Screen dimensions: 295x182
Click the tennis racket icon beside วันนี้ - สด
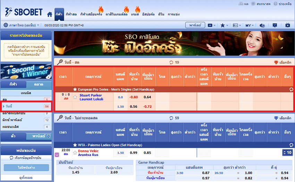point(60,62)
